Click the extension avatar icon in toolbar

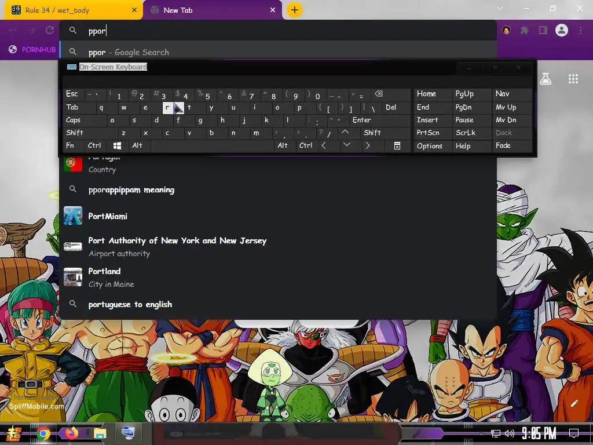coord(506,30)
